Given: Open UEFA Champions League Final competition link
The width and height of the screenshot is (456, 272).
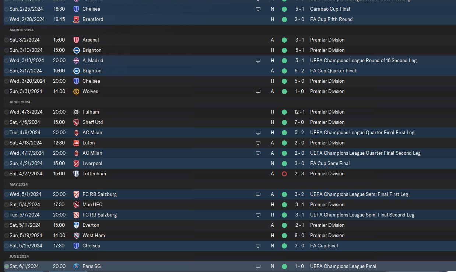Looking at the screenshot, I should 343,266.
